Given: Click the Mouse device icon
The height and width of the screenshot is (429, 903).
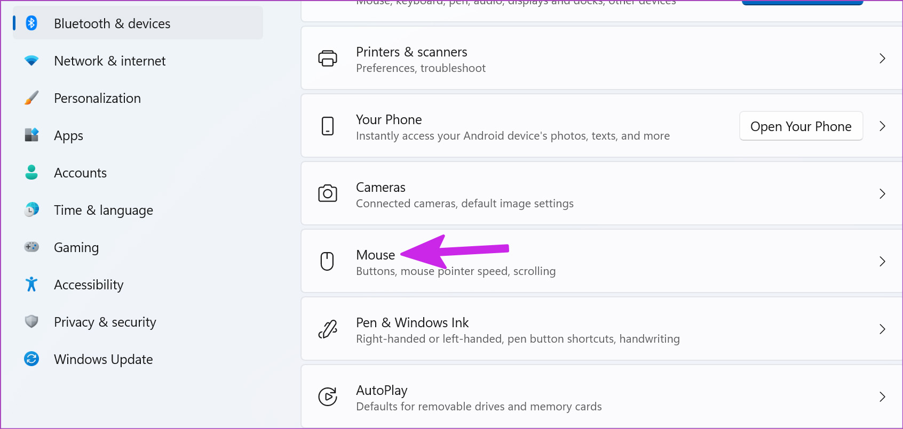Looking at the screenshot, I should (327, 261).
